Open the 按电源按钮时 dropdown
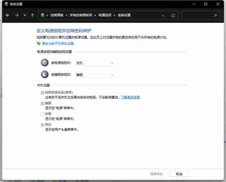Viewport: 226px width, 182px height. 95,63
